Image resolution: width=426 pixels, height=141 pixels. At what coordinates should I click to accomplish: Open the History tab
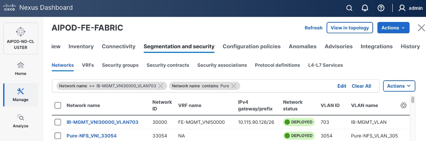pyautogui.click(x=410, y=47)
